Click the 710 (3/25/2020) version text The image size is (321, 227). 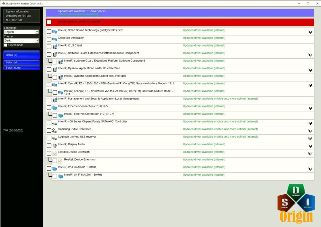[13, 130]
